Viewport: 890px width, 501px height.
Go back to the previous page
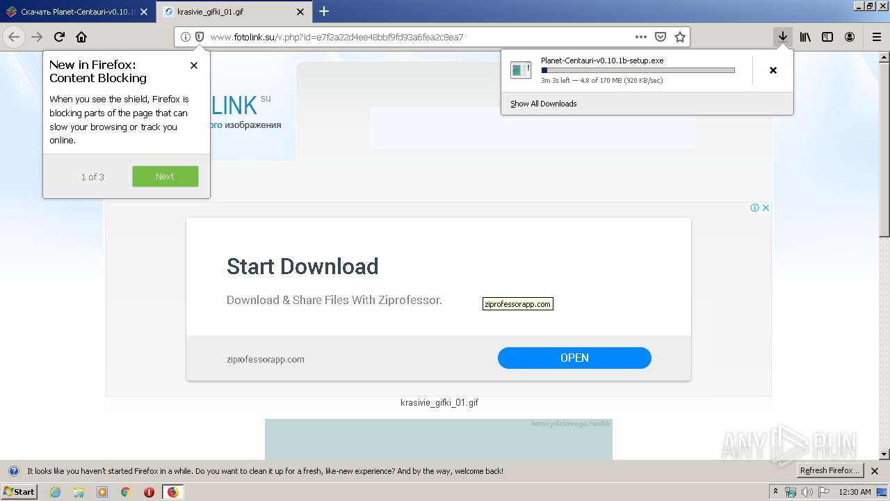[14, 37]
